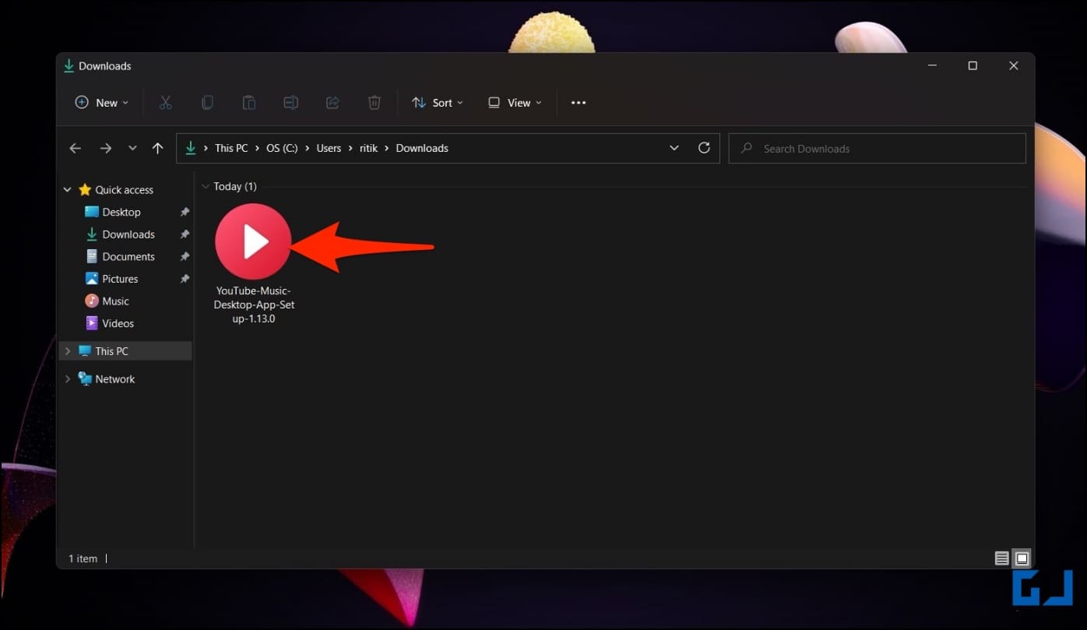Screen dimensions: 1087x630
Task: Click the Quick access label
Action: click(x=124, y=190)
